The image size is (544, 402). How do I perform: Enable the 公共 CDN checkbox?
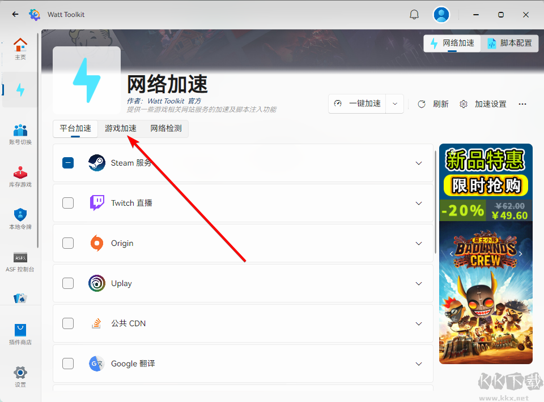pos(68,323)
